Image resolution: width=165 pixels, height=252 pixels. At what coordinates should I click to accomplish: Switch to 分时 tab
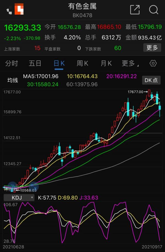tap(11, 63)
